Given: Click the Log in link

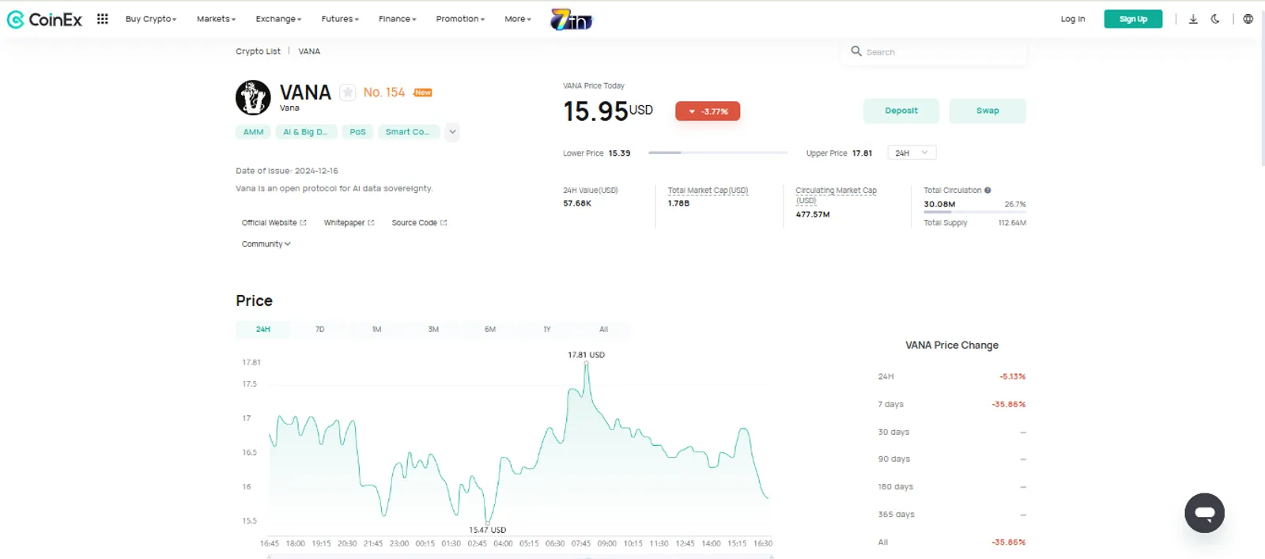Looking at the screenshot, I should pos(1073,19).
